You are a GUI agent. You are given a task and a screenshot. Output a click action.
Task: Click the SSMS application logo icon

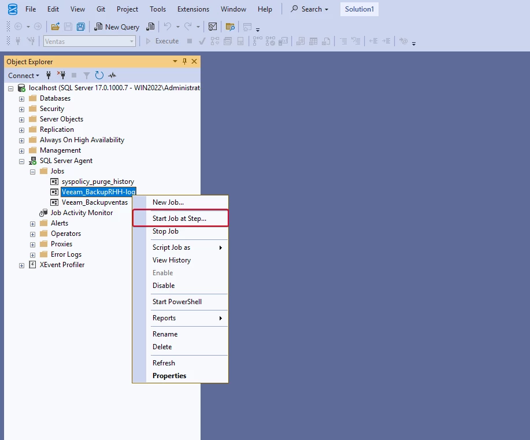click(x=13, y=9)
